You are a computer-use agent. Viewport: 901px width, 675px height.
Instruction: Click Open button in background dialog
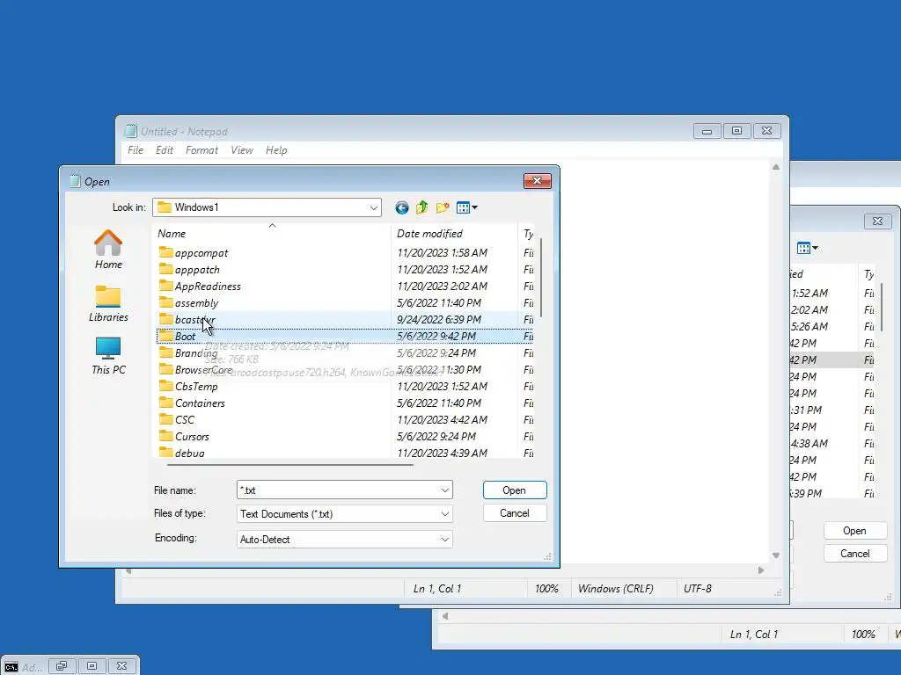[855, 531]
